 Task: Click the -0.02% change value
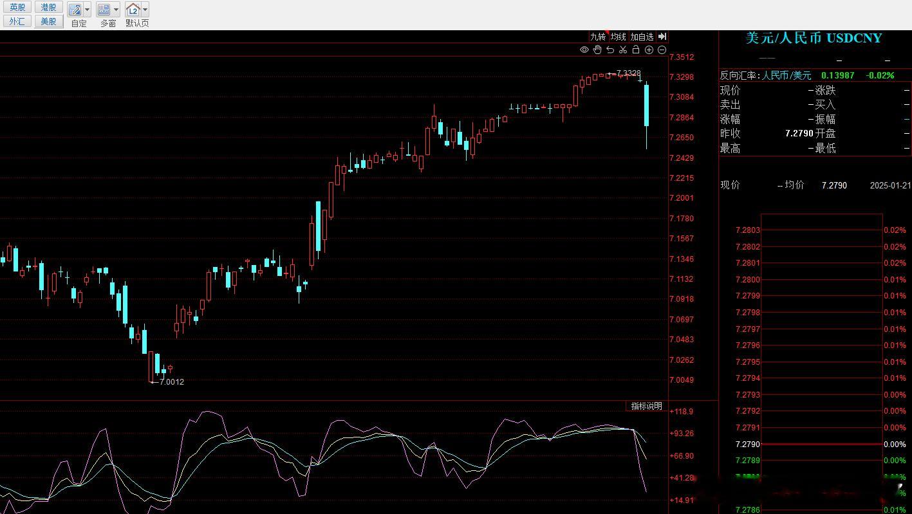(880, 75)
